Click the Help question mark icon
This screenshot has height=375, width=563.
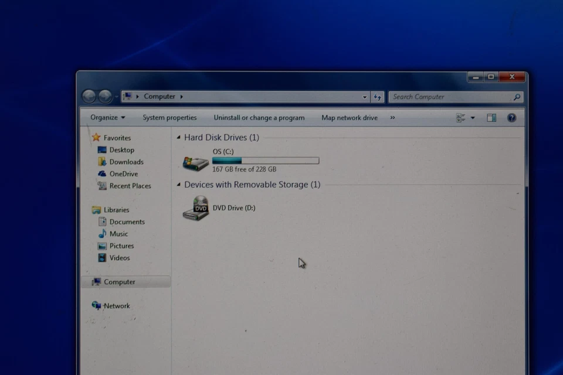tap(511, 117)
